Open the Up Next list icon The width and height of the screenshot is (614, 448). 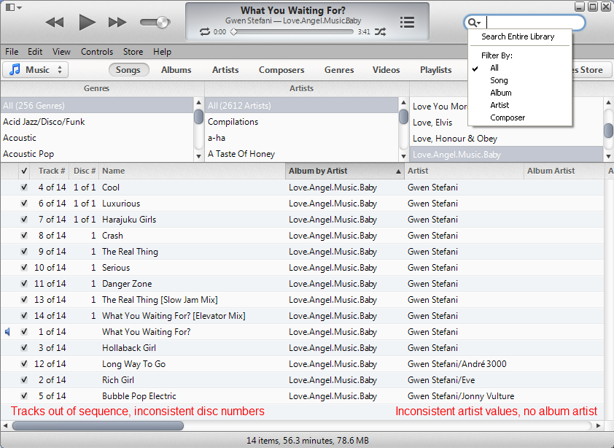click(407, 23)
